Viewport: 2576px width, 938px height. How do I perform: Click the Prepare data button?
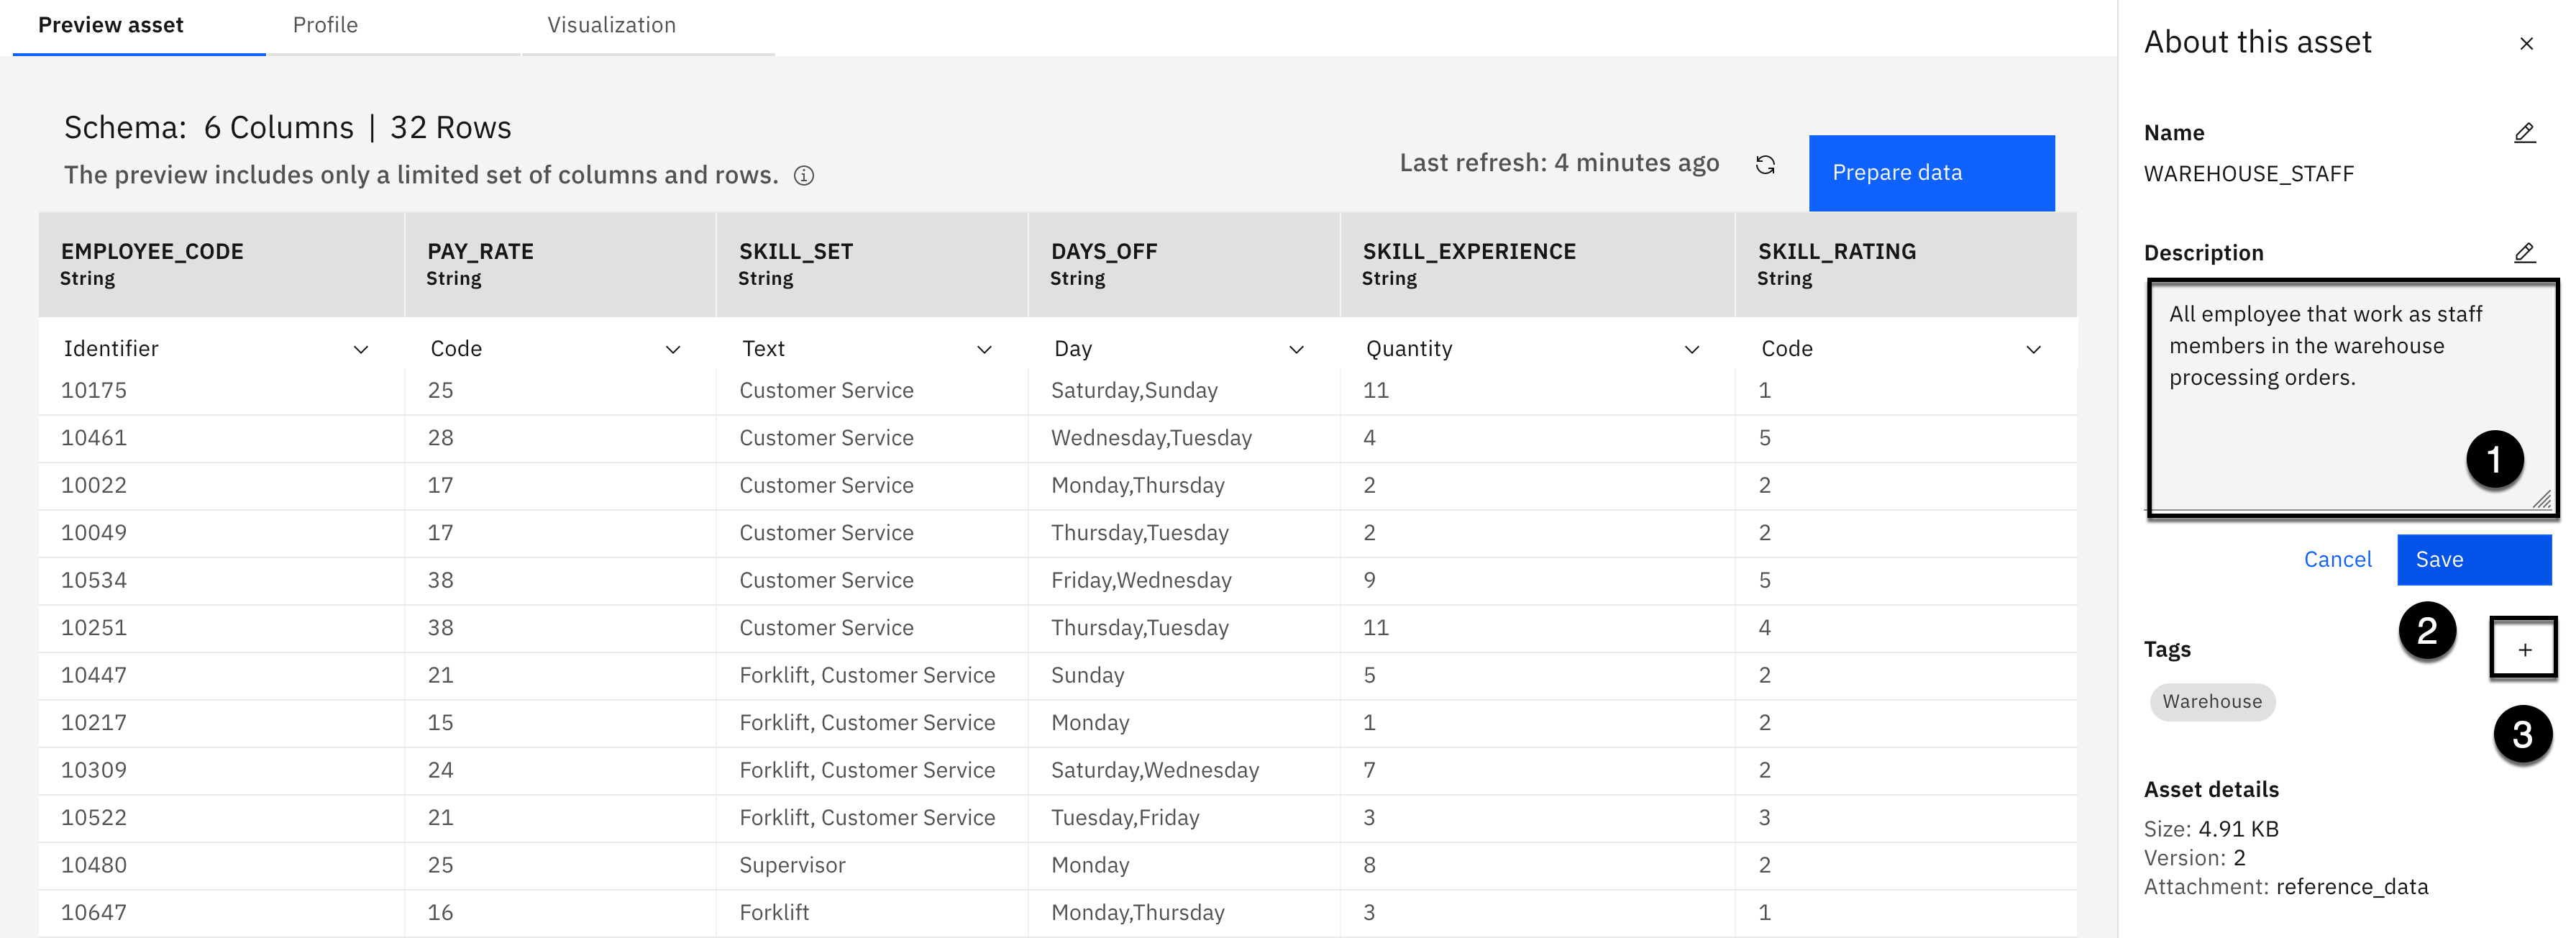click(1930, 173)
